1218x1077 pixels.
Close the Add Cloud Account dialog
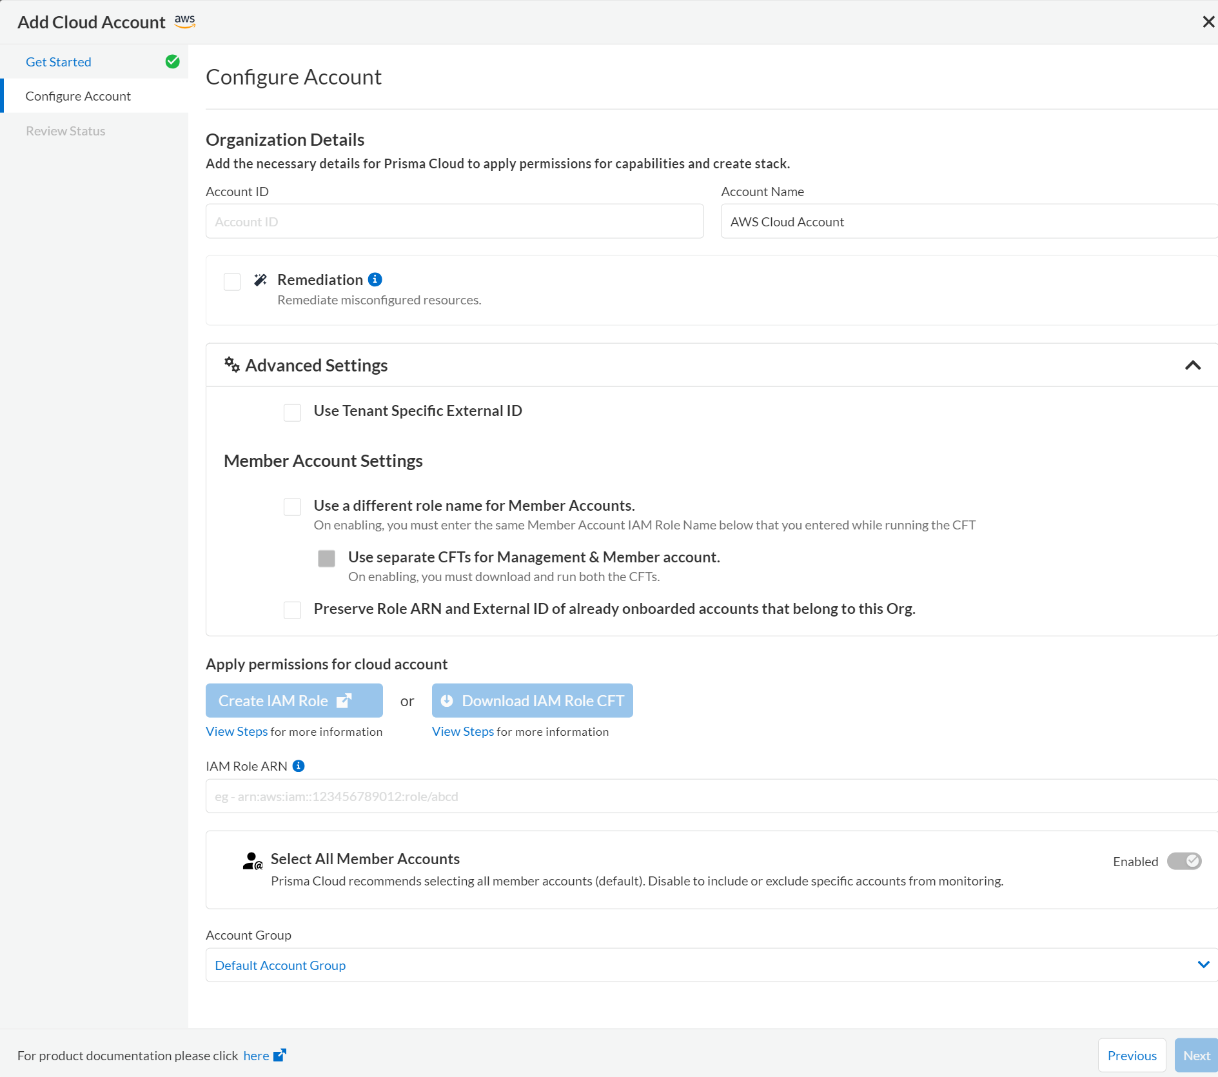tap(1208, 22)
